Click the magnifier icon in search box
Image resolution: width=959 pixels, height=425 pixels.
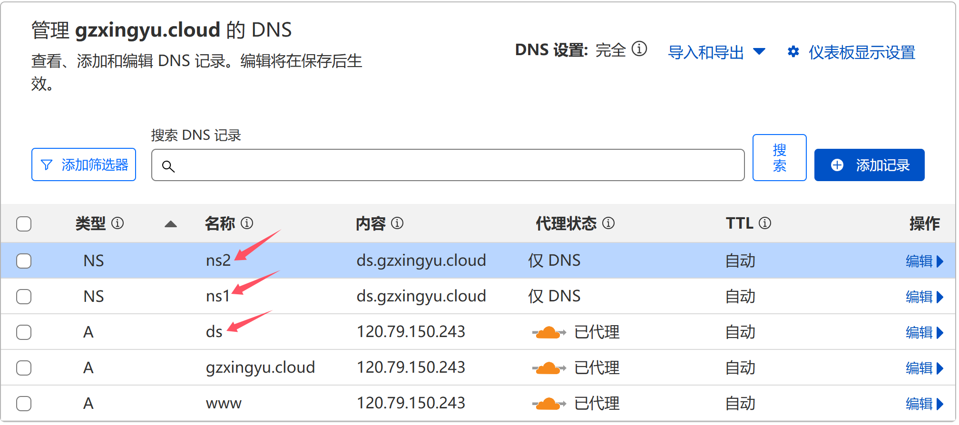click(x=168, y=166)
